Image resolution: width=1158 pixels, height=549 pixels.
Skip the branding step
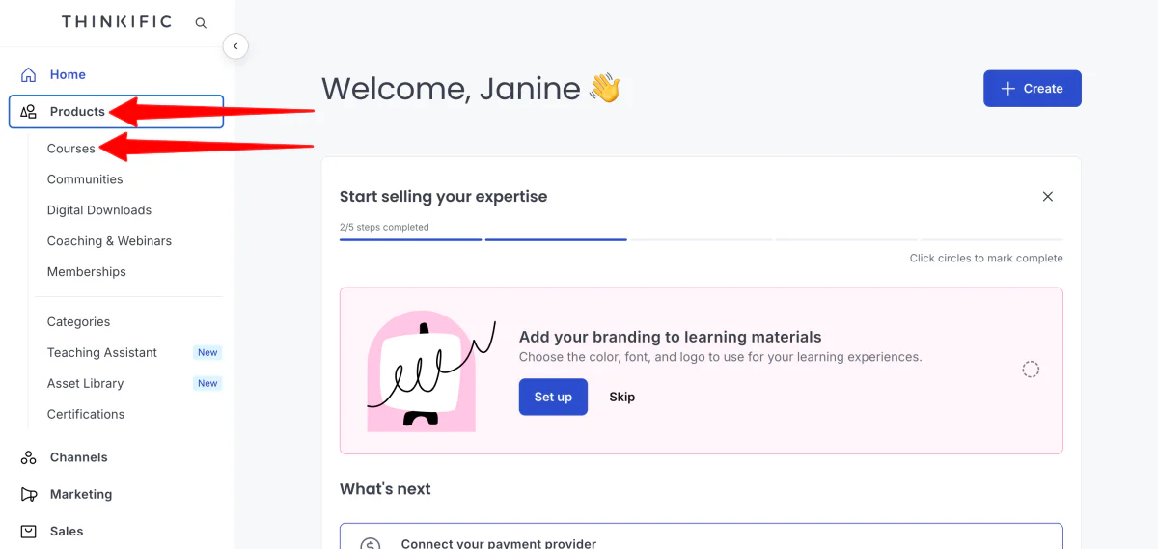pyautogui.click(x=622, y=398)
